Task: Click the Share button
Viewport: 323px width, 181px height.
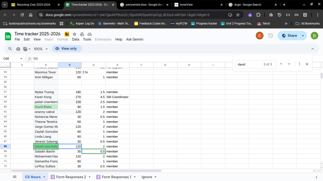Action: (288, 36)
